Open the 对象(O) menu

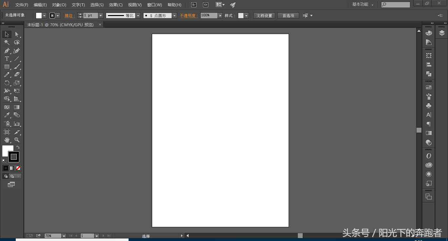tap(59, 5)
